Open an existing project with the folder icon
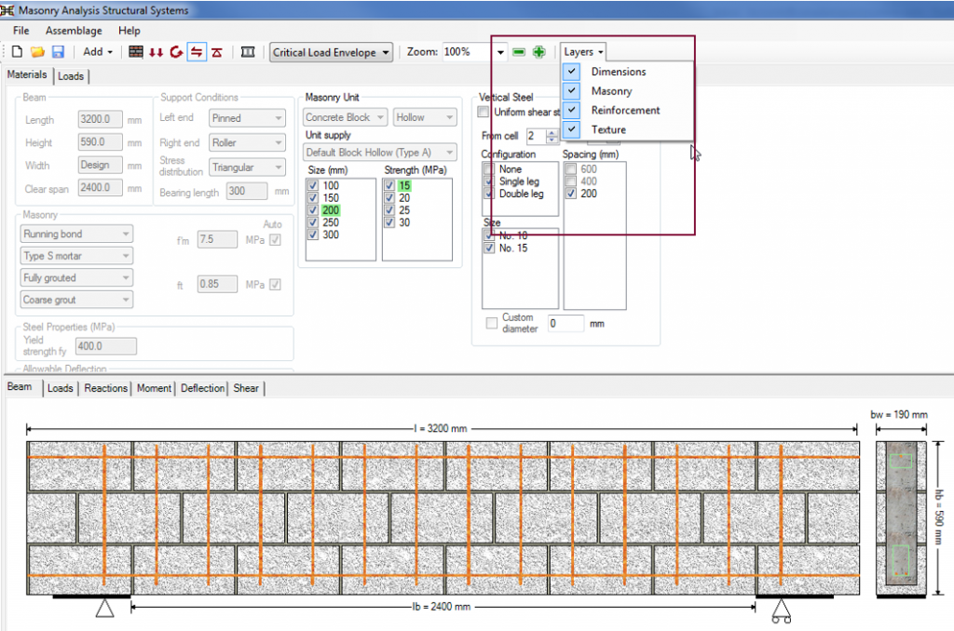This screenshot has width=954, height=631. 36,52
